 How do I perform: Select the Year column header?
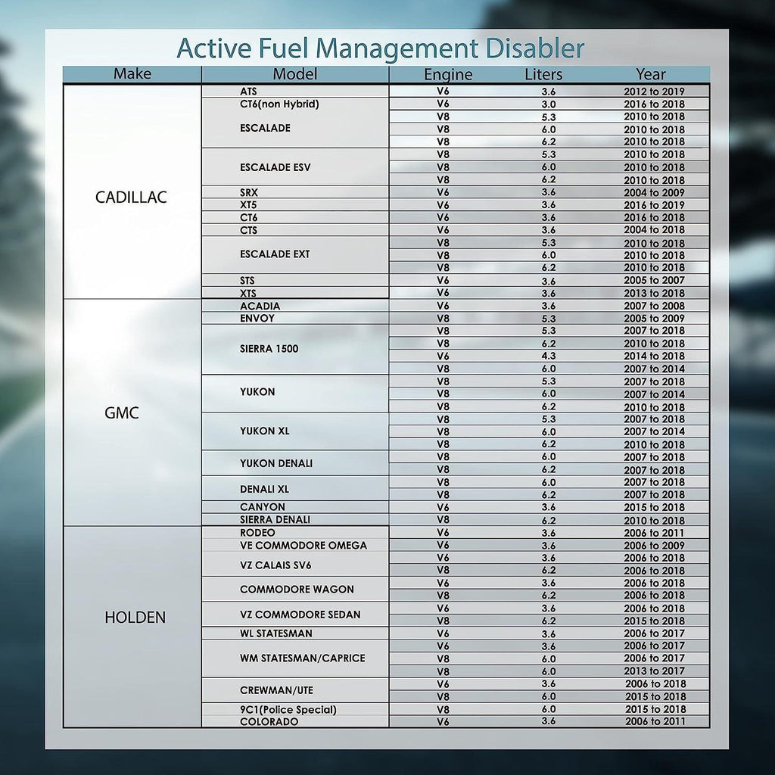pos(651,74)
